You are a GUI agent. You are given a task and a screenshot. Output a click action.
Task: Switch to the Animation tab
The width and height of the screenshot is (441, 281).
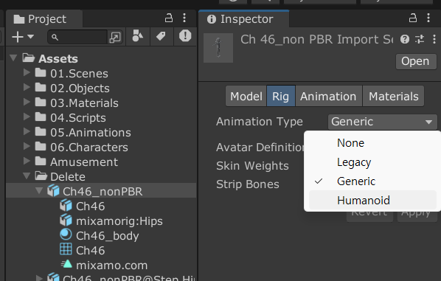(328, 97)
